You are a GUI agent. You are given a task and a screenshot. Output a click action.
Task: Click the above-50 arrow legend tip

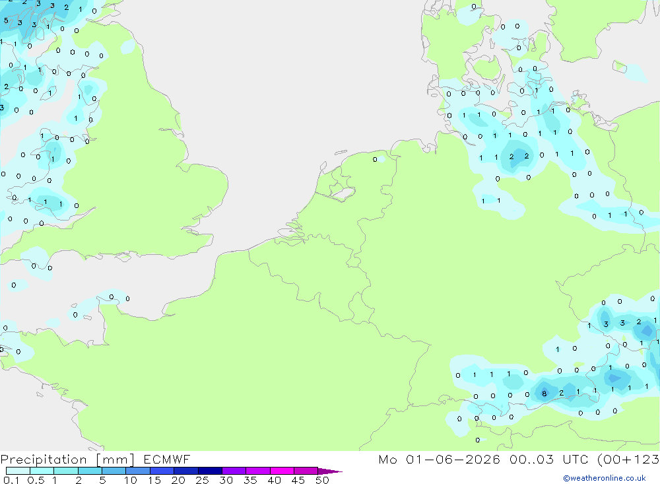pos(330,471)
